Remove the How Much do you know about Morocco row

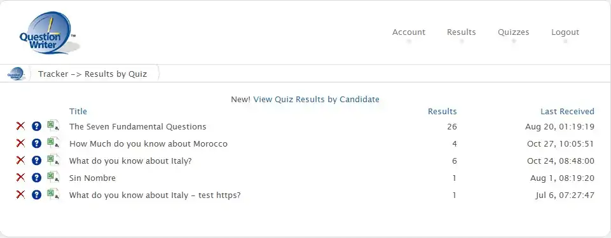pos(20,143)
